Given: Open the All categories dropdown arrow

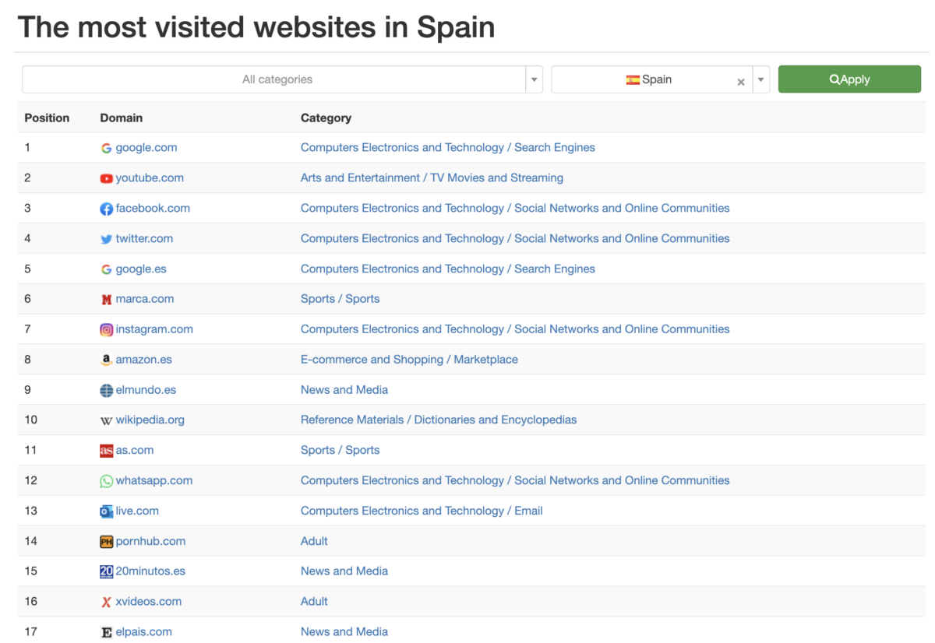Looking at the screenshot, I should pyautogui.click(x=535, y=79).
